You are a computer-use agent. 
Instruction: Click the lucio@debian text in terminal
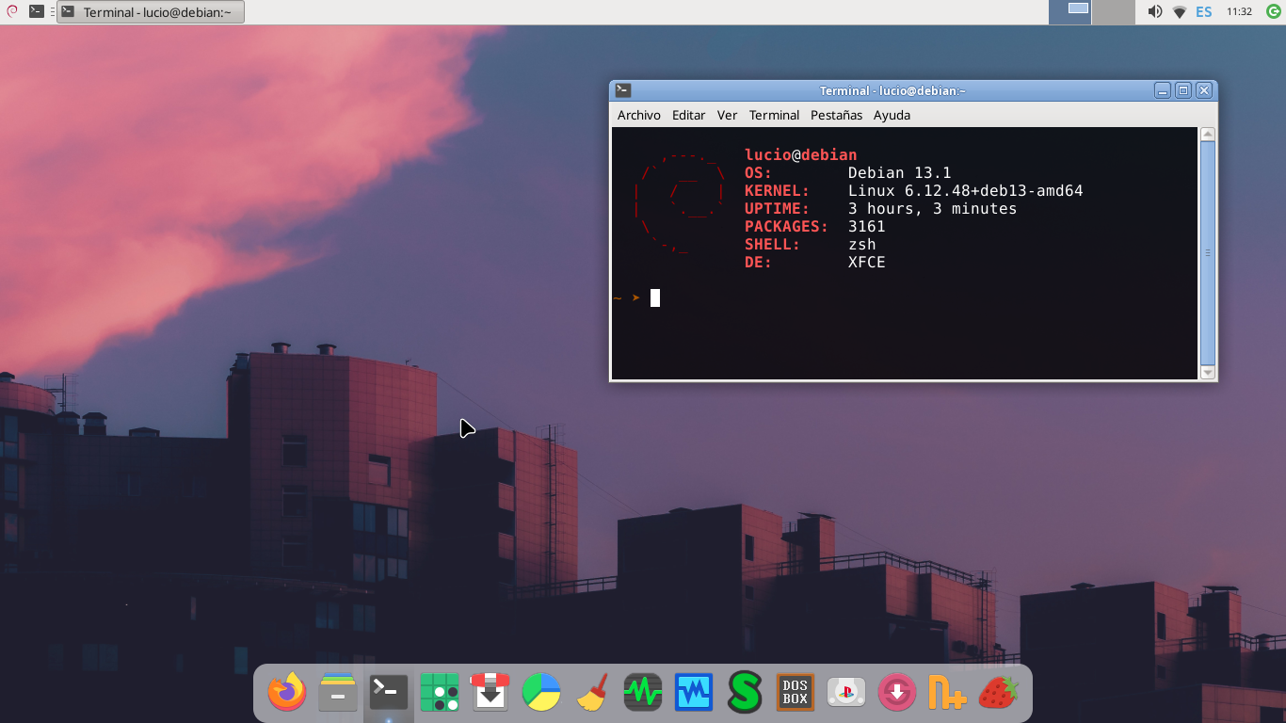[x=801, y=154]
